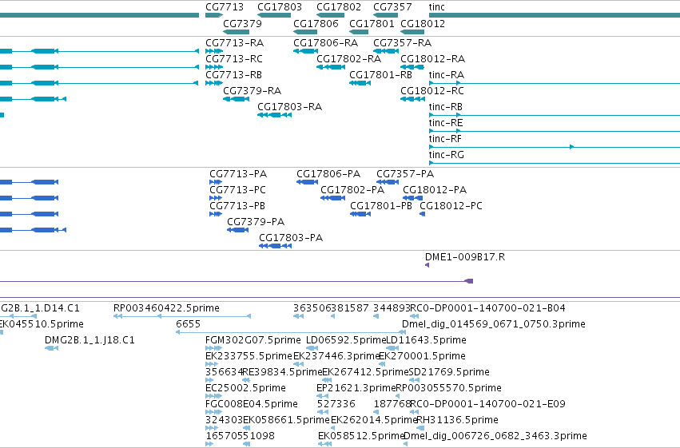680x448 pixels.
Task: Select EST label DMG2B.1_1.J18.C1
Action: [89, 340]
